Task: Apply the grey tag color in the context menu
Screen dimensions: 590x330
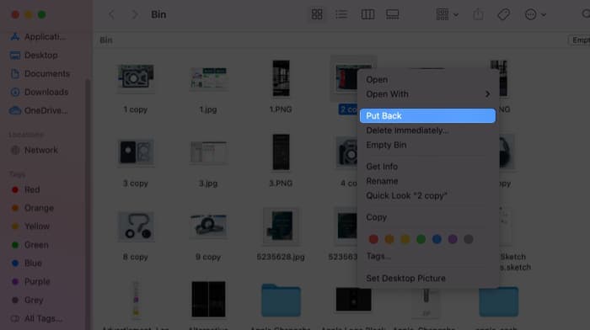Action: pyautogui.click(x=469, y=239)
